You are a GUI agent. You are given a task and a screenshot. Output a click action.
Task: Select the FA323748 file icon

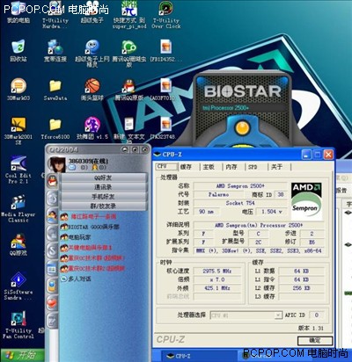tap(166, 128)
